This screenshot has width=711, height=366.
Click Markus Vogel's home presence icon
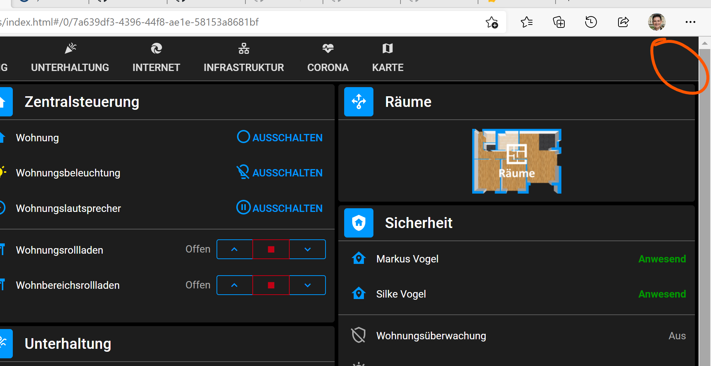pos(359,258)
